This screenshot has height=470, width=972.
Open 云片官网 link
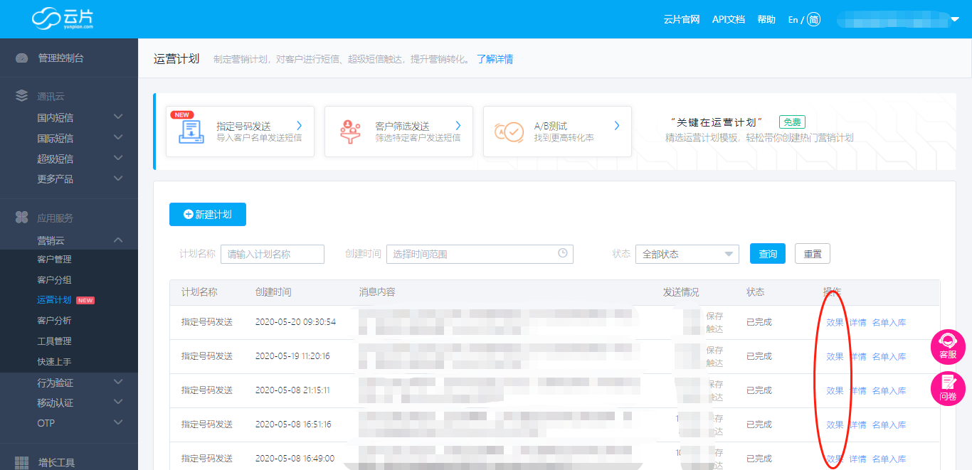[x=682, y=19]
